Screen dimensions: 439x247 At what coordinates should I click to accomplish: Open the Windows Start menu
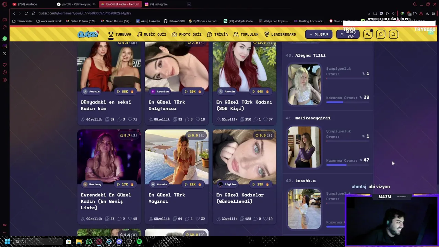pyautogui.click(x=7, y=242)
